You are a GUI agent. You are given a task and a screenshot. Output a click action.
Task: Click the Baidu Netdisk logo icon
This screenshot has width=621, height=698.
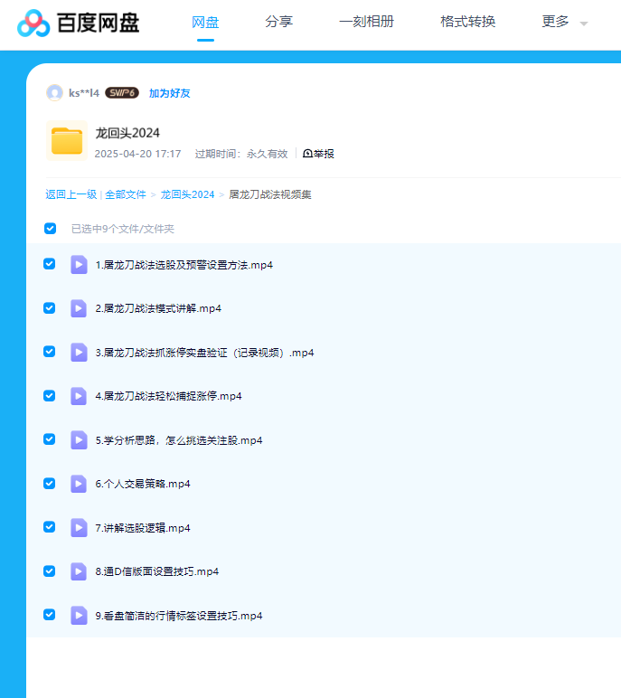[x=34, y=24]
